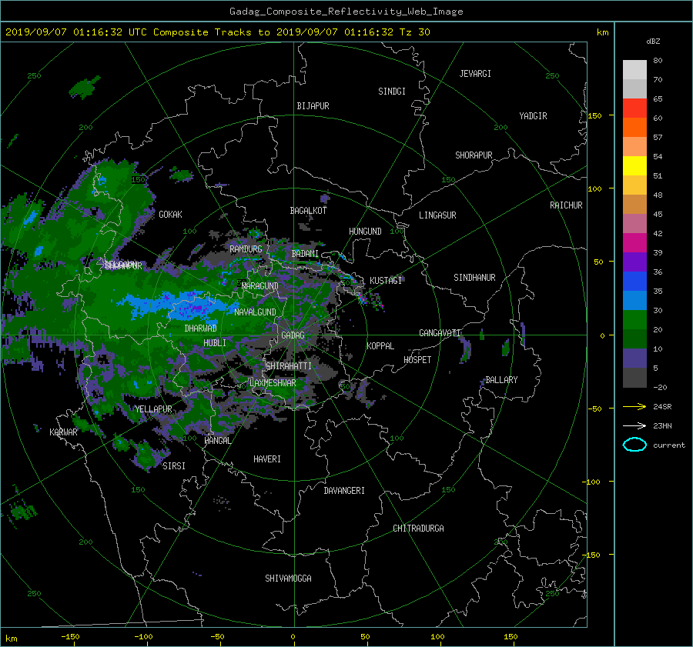Click the RAMDURG label
Image resolution: width=693 pixels, height=647 pixels.
pos(246,249)
